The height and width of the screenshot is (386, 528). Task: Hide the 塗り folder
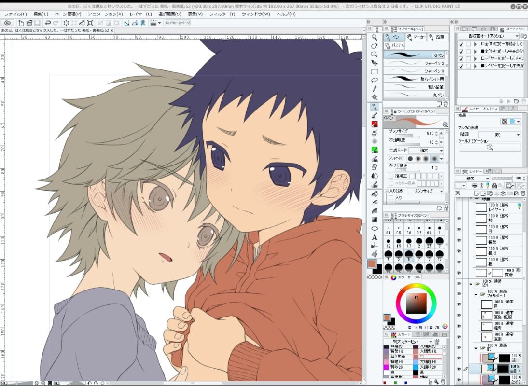(459, 284)
